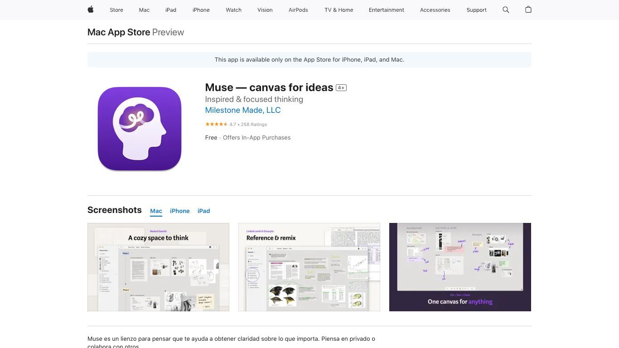Open the Mac menu item
Viewport: 619px width, 348px height.
[144, 10]
